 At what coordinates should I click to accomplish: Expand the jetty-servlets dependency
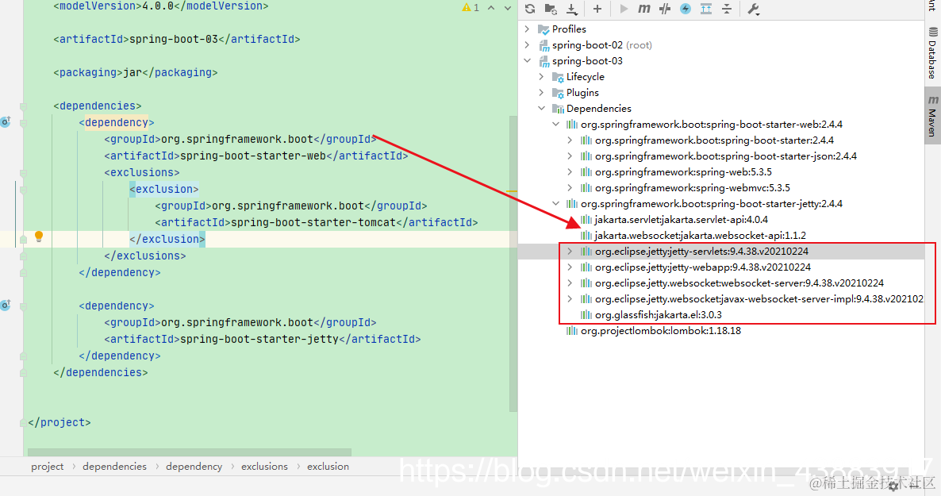(x=570, y=251)
